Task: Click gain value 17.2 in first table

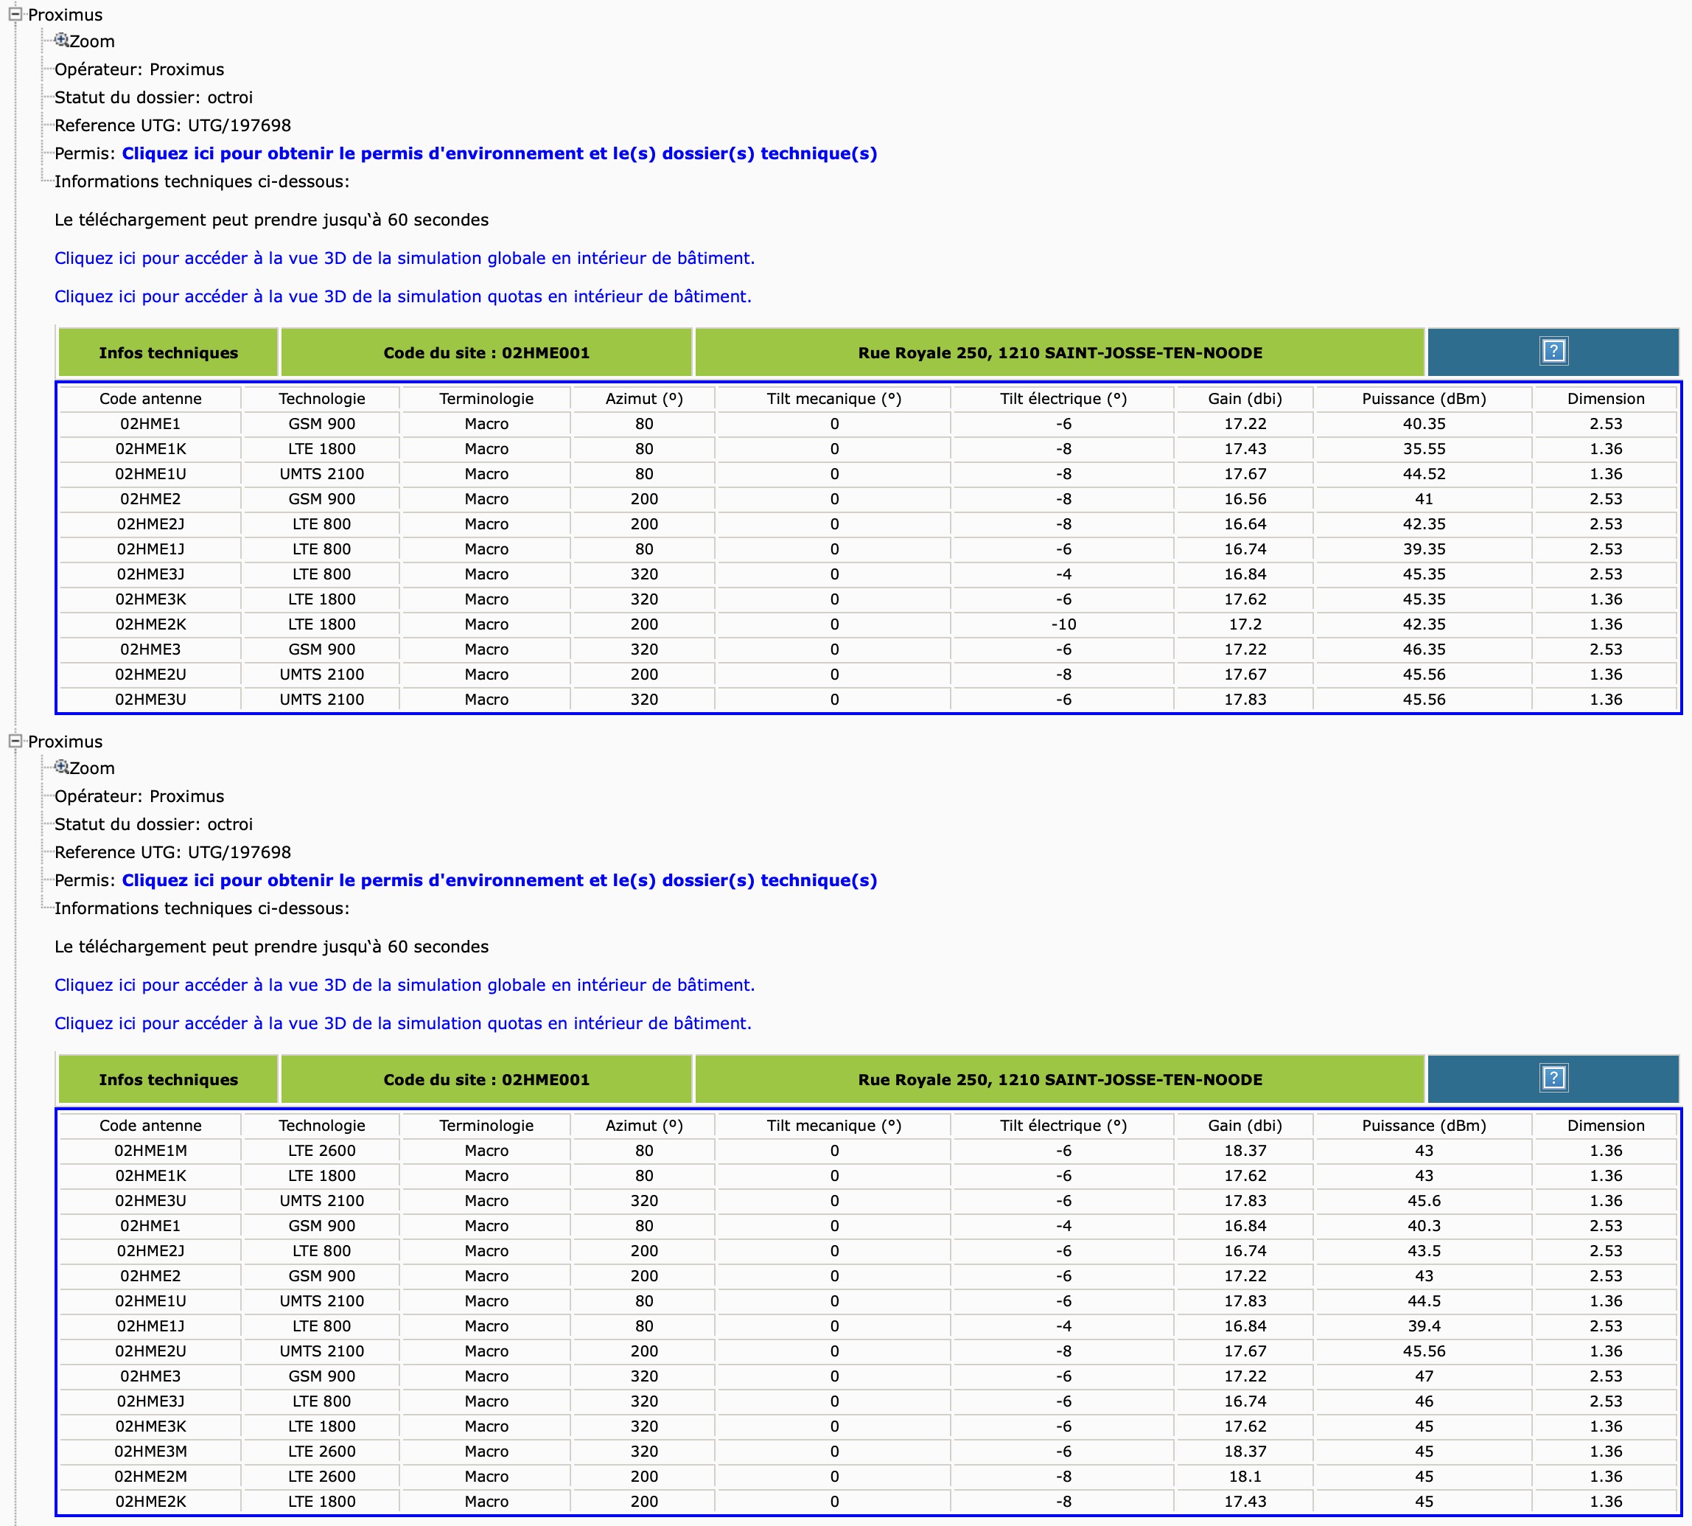Action: (1245, 624)
